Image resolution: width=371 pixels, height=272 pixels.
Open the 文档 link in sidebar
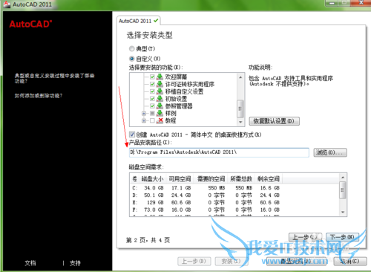(30, 263)
